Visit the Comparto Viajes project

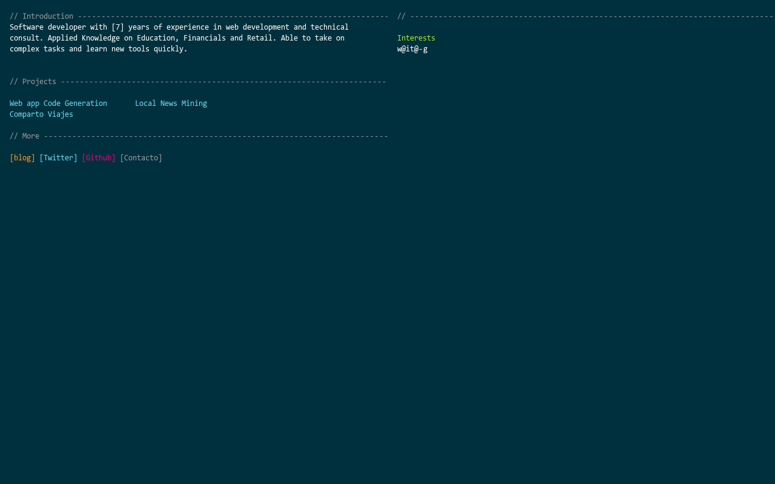click(41, 114)
